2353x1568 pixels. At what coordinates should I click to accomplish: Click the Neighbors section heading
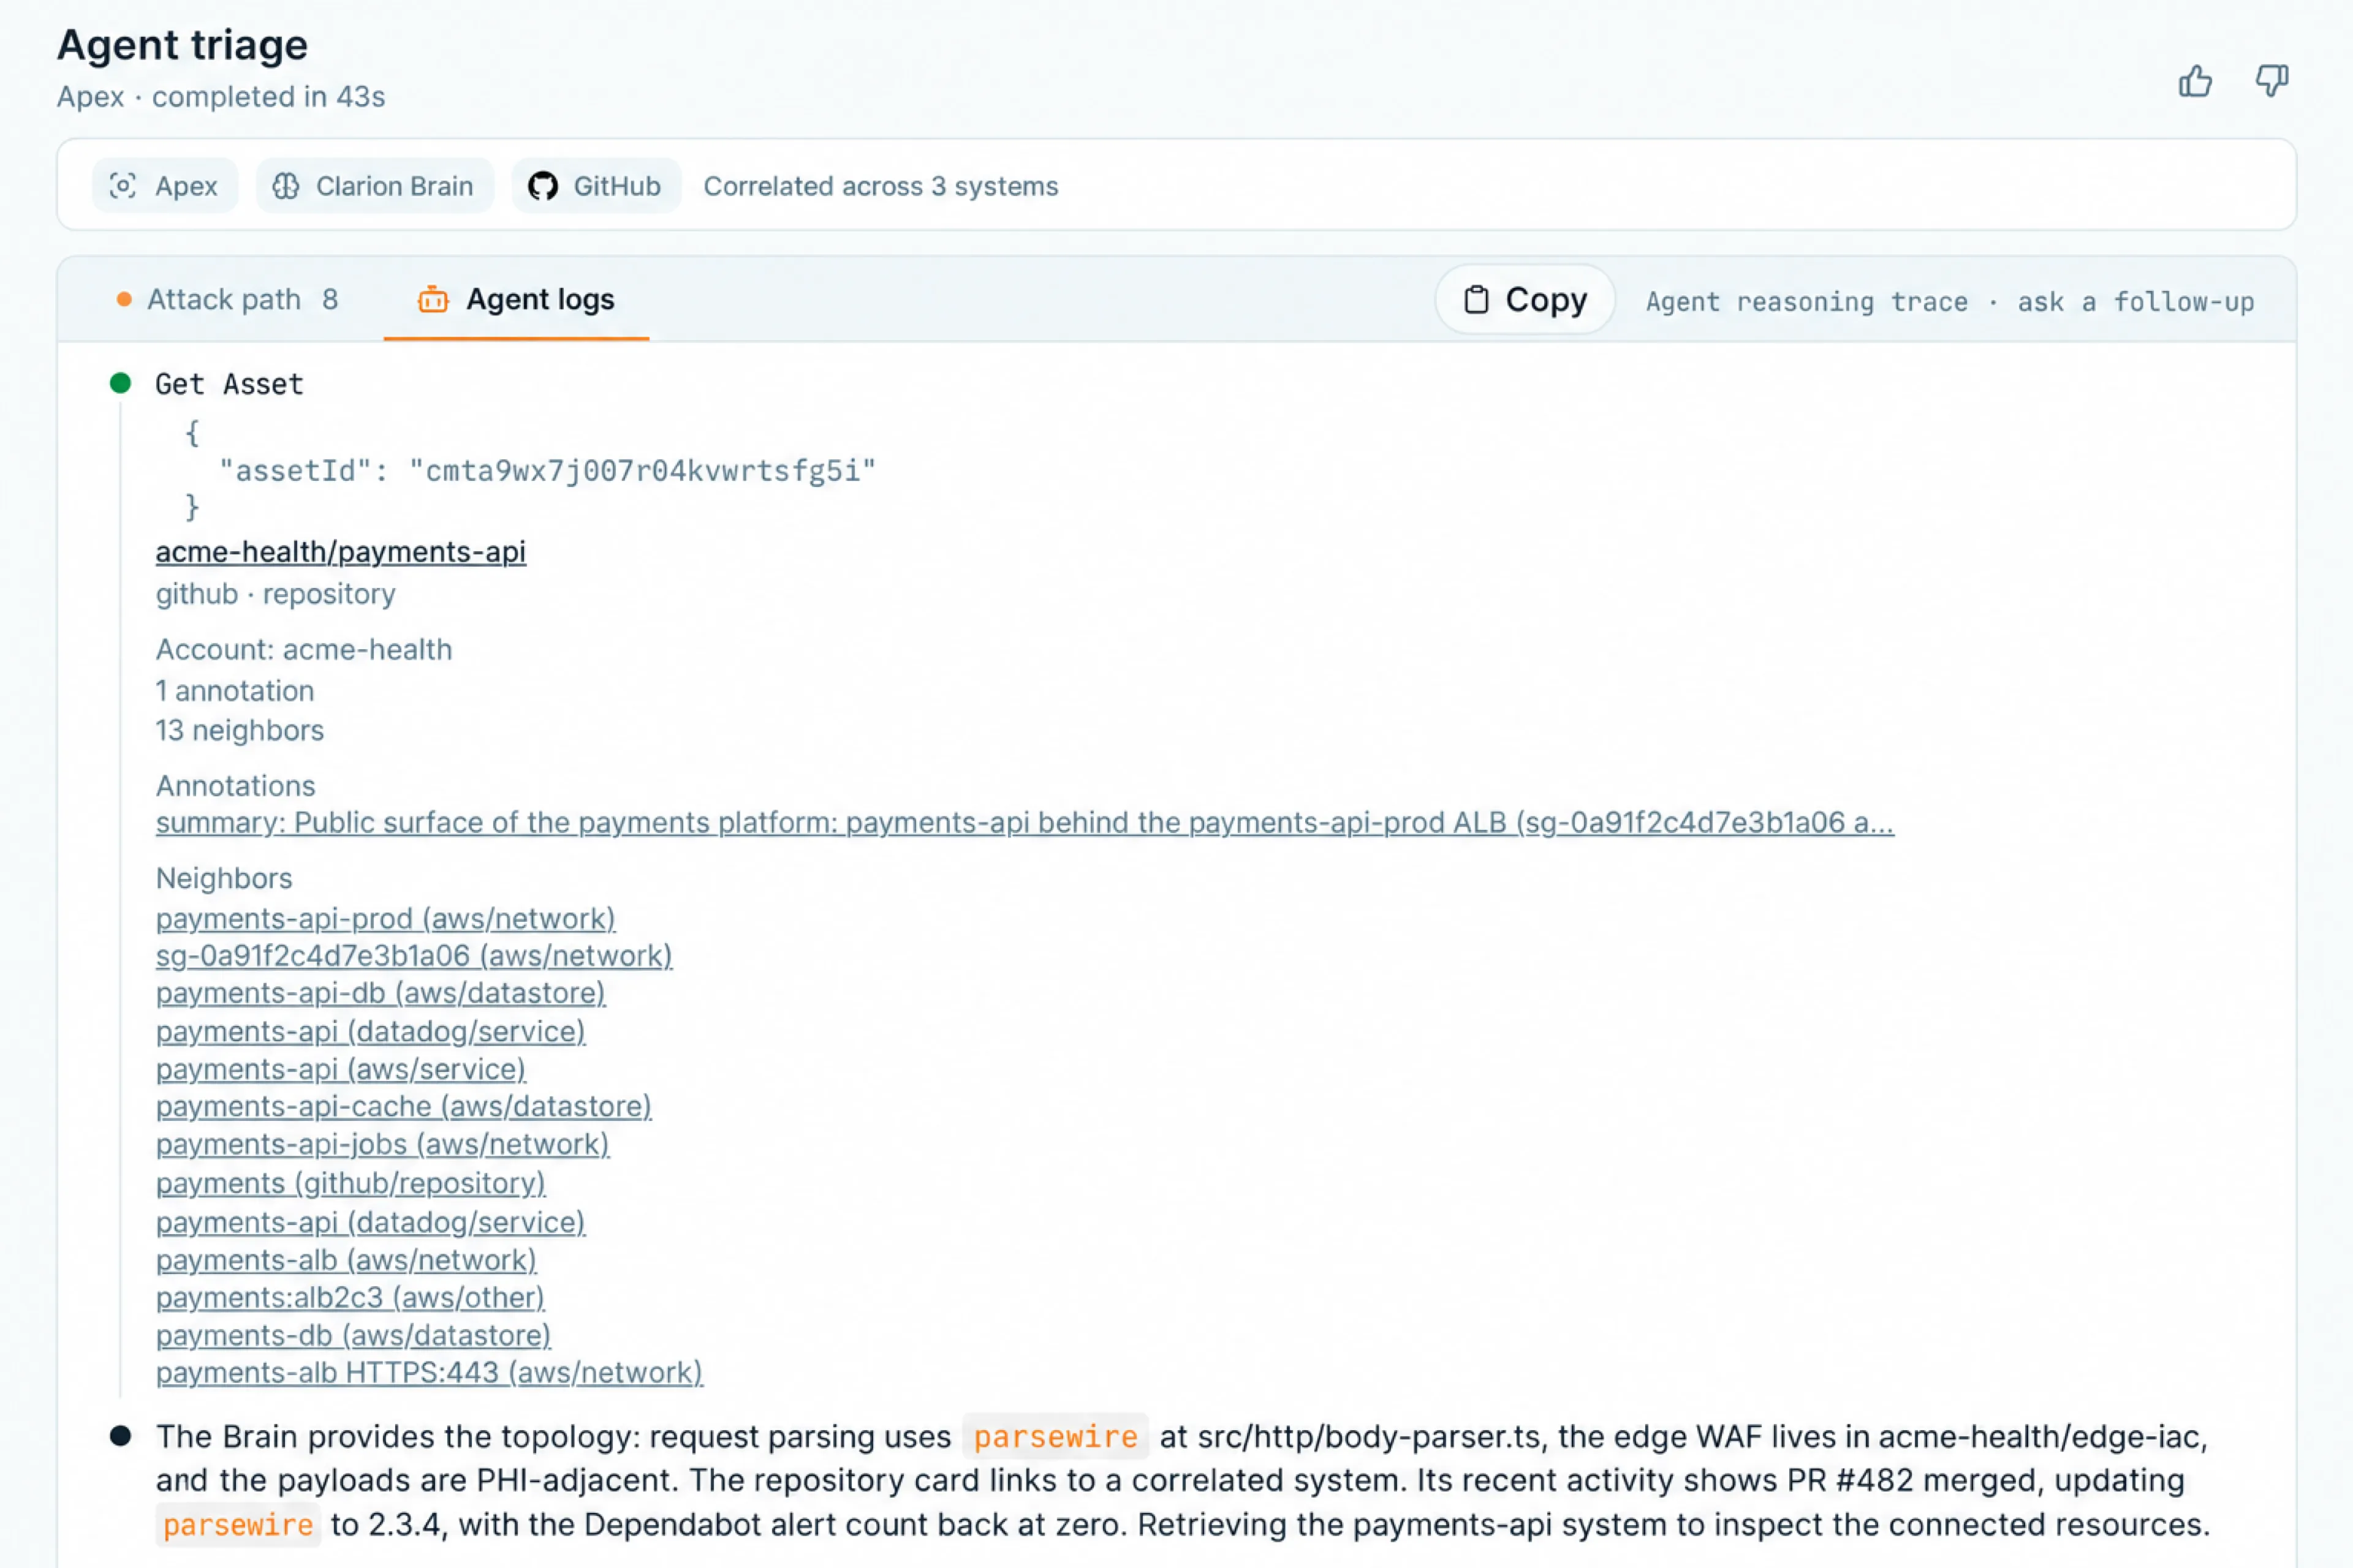[224, 879]
